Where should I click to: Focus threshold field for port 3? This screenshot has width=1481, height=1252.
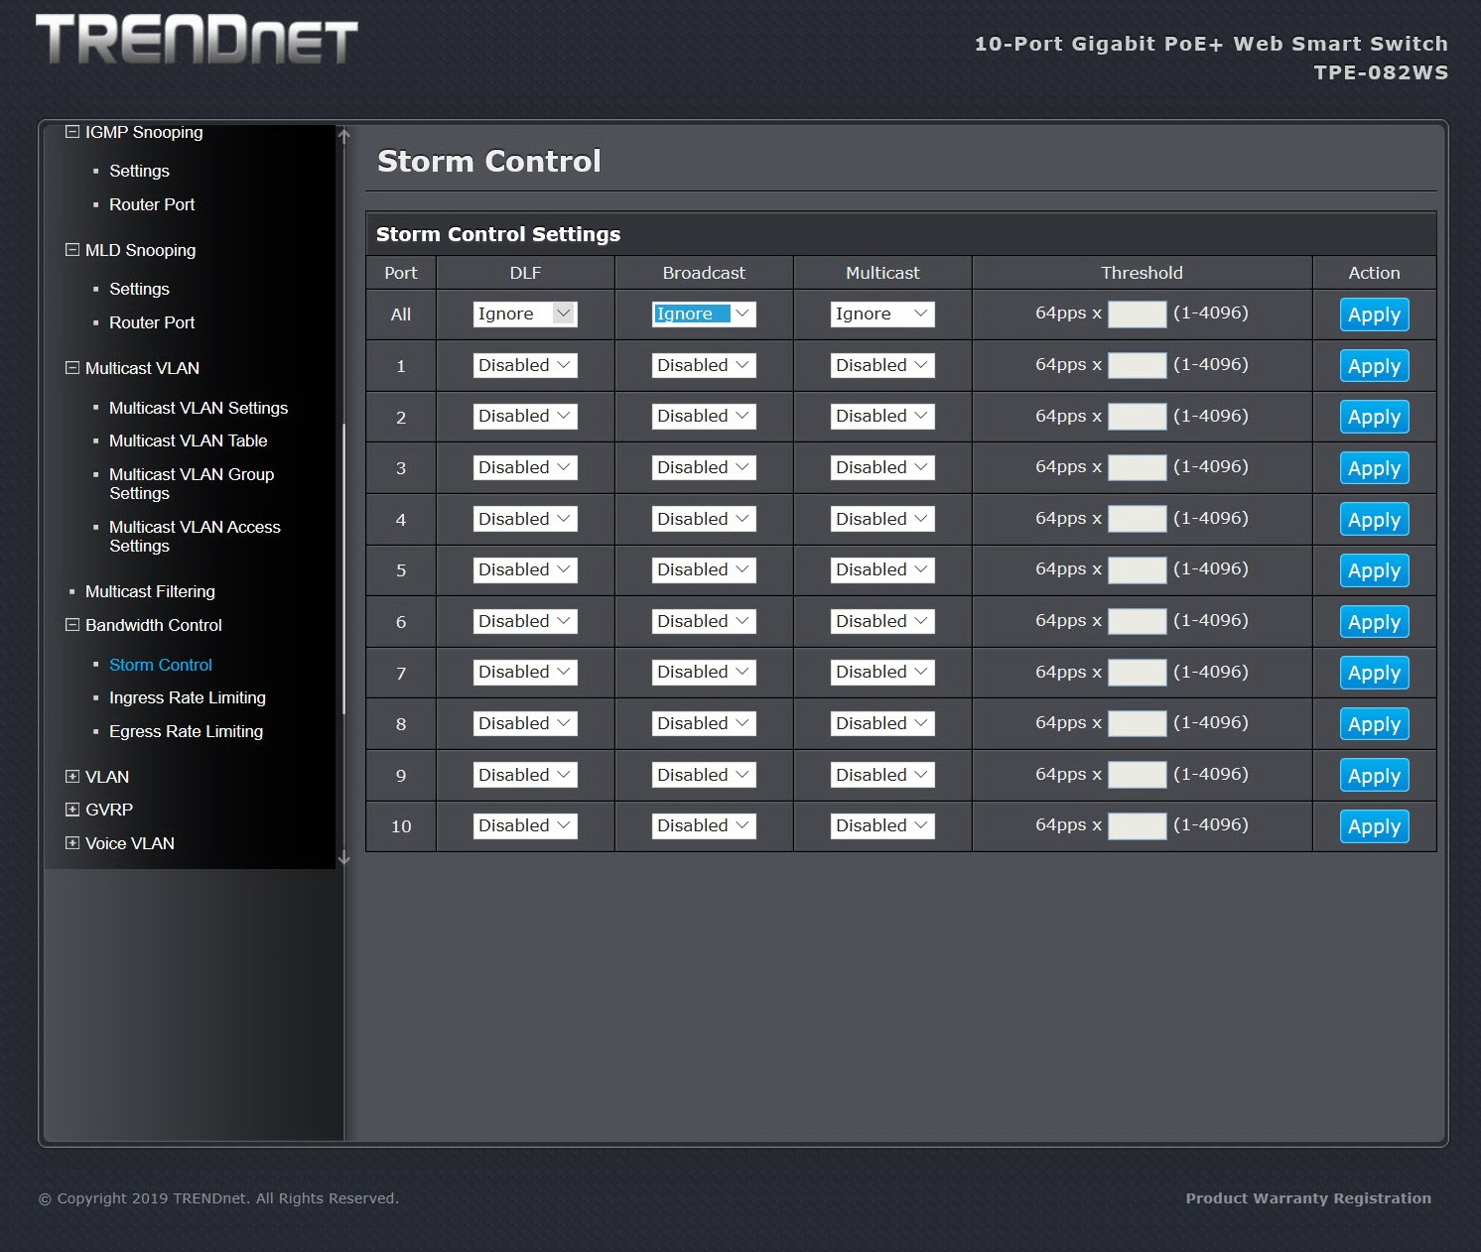click(1137, 467)
